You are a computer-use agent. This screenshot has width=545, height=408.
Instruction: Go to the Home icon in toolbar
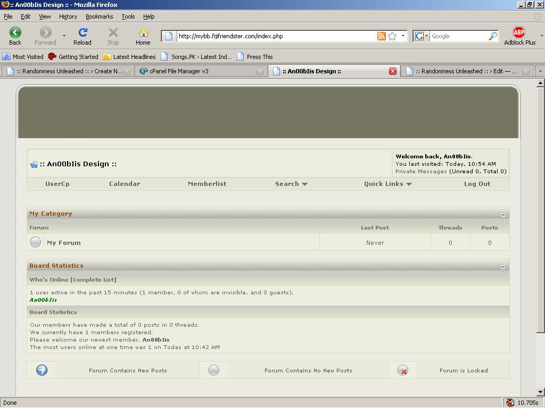pos(143,33)
